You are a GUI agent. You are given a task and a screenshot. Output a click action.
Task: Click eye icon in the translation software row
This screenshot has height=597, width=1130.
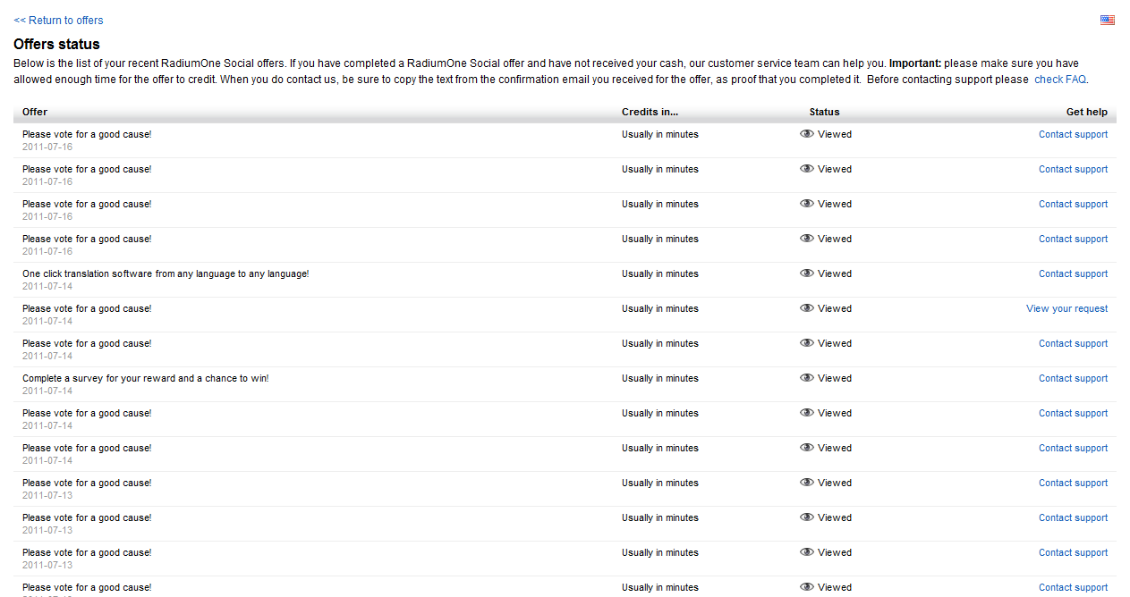806,273
